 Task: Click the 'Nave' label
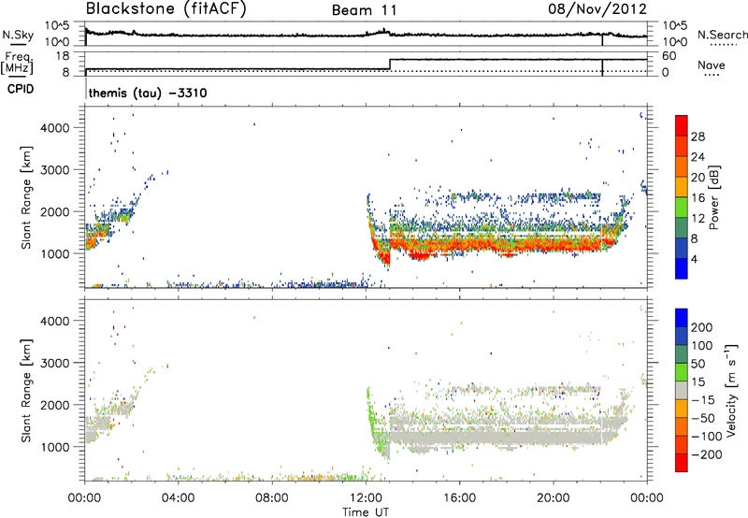(712, 65)
